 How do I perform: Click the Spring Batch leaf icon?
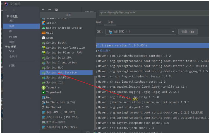click(44, 43)
